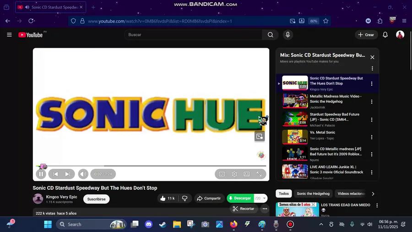Play Metallic Madness Music Video thumbnail
Screen dimensions: 412x232
[x=295, y=101]
